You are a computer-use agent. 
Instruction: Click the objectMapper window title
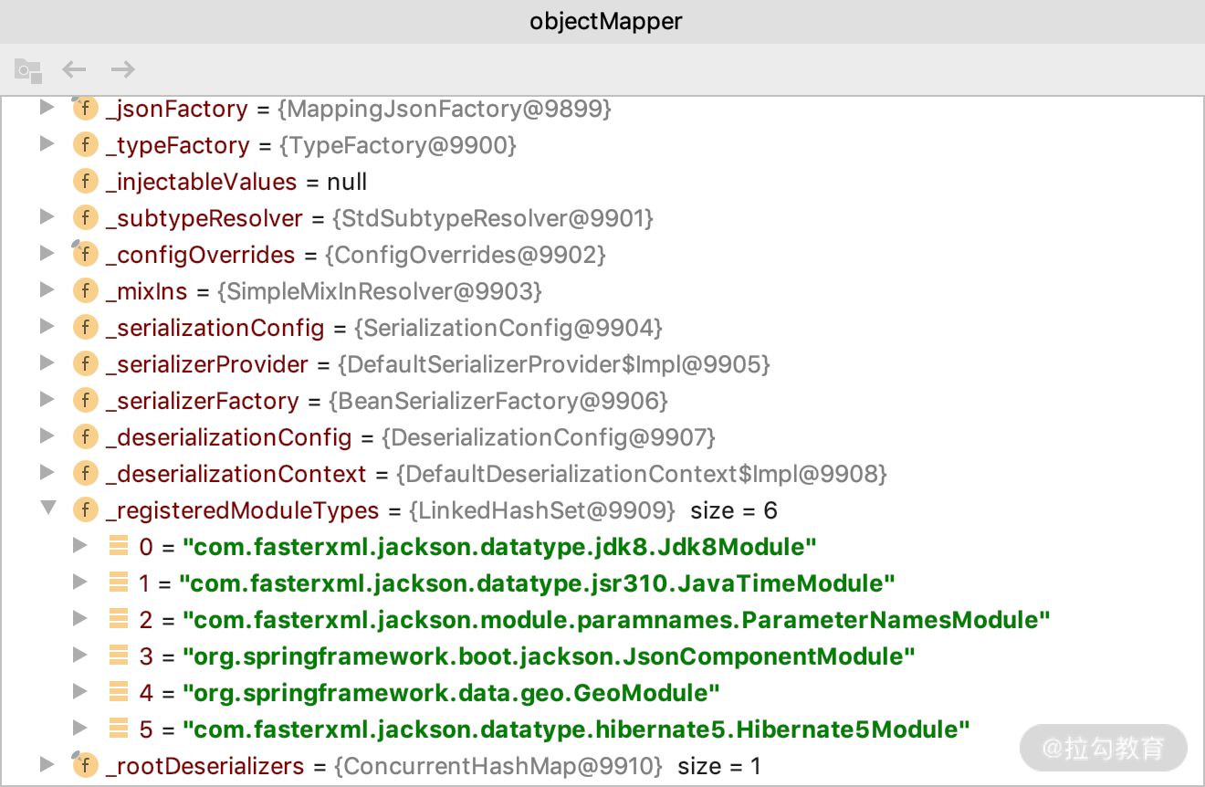[x=605, y=21]
